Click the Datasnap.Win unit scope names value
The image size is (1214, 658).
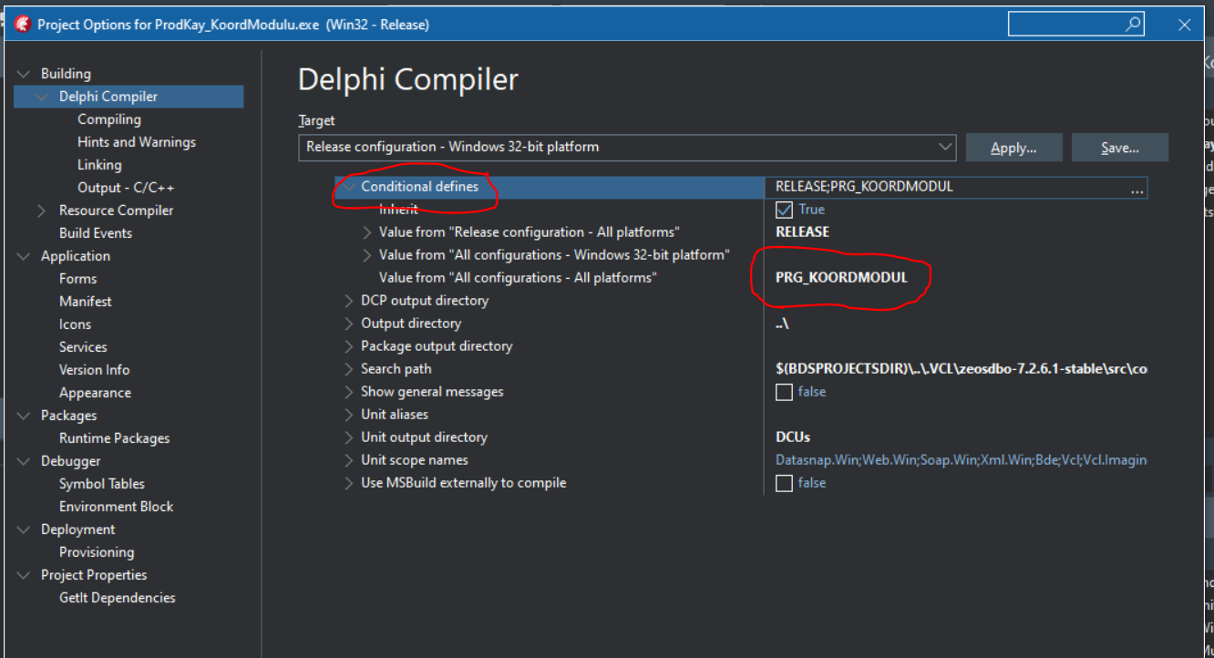961,460
